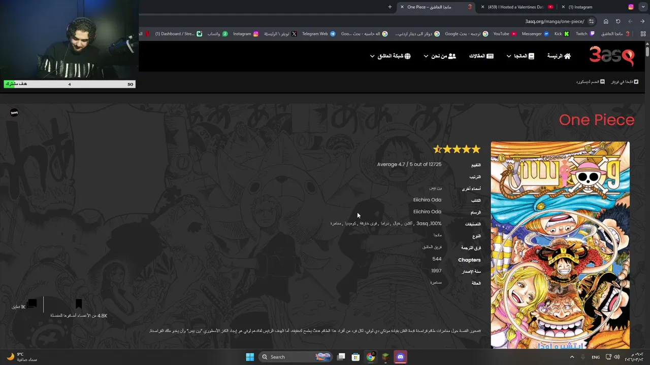
Task: Close the One Piece tab
Action: [402, 7]
